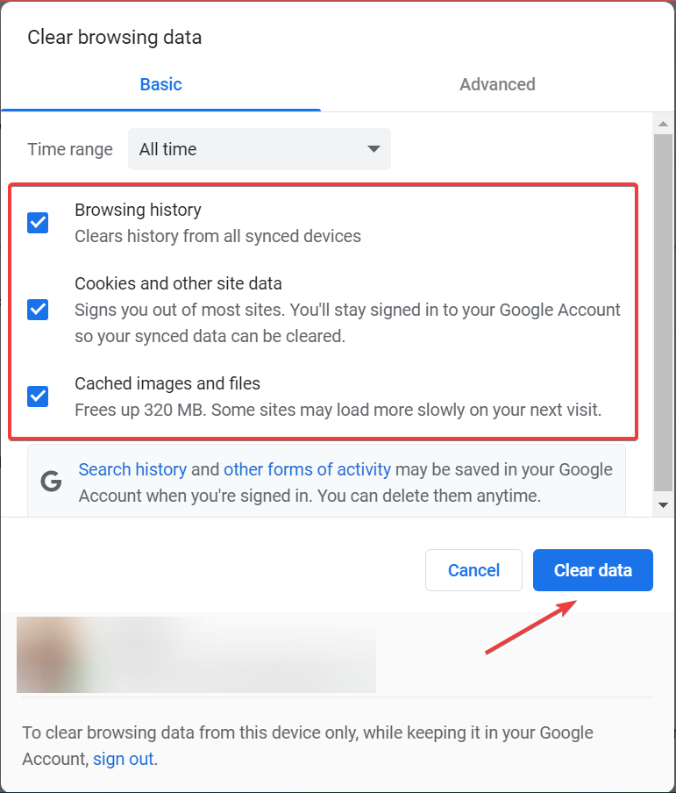Open the Time range dropdown

pos(259,149)
